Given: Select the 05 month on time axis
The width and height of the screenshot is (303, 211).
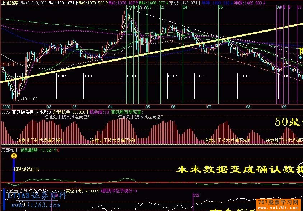Looking at the screenshot, I should 148,107.
